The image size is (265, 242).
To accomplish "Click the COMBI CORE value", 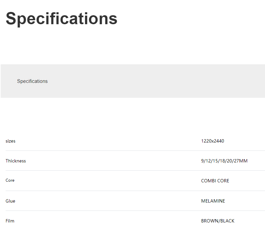I will (x=215, y=181).
